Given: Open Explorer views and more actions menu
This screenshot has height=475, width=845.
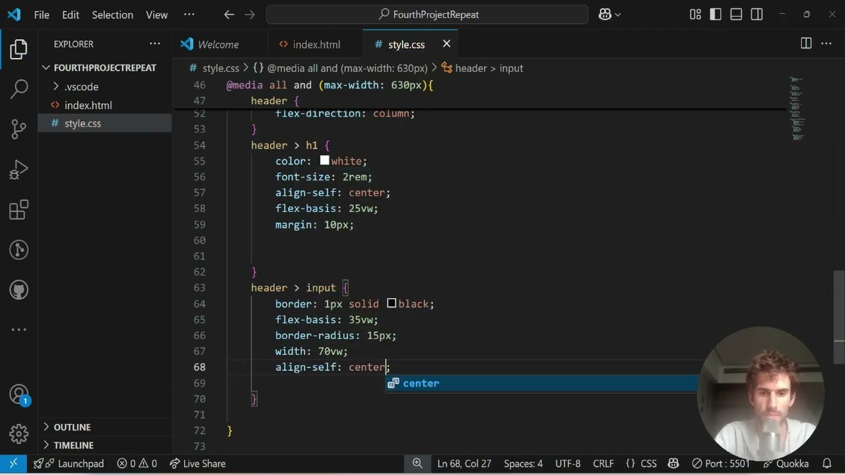Looking at the screenshot, I should coord(154,44).
